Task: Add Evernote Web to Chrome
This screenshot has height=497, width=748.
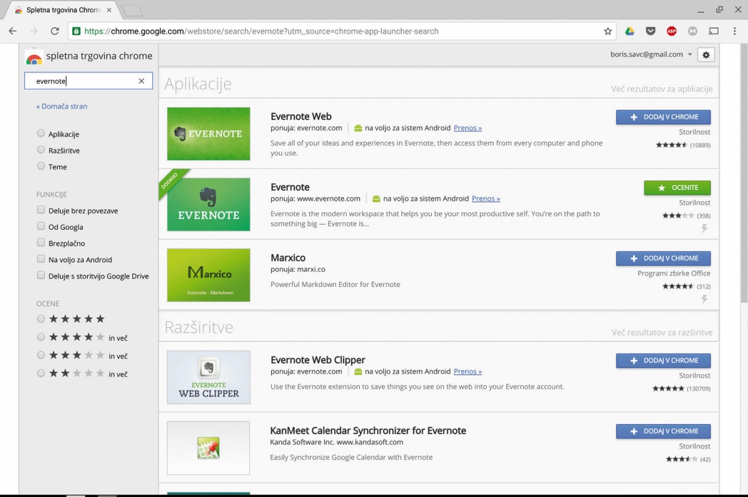Action: 663,117
